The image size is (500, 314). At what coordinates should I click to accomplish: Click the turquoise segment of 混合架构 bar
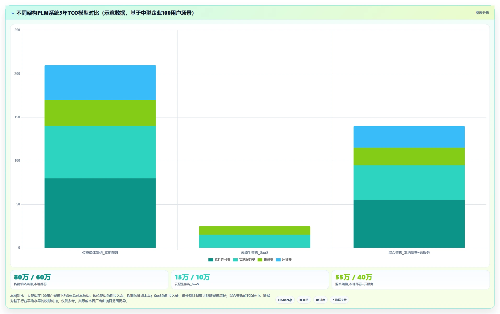pyautogui.click(x=409, y=183)
